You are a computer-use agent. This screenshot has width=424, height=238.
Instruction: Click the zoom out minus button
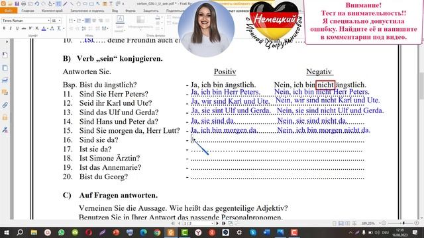tap(384, 223)
